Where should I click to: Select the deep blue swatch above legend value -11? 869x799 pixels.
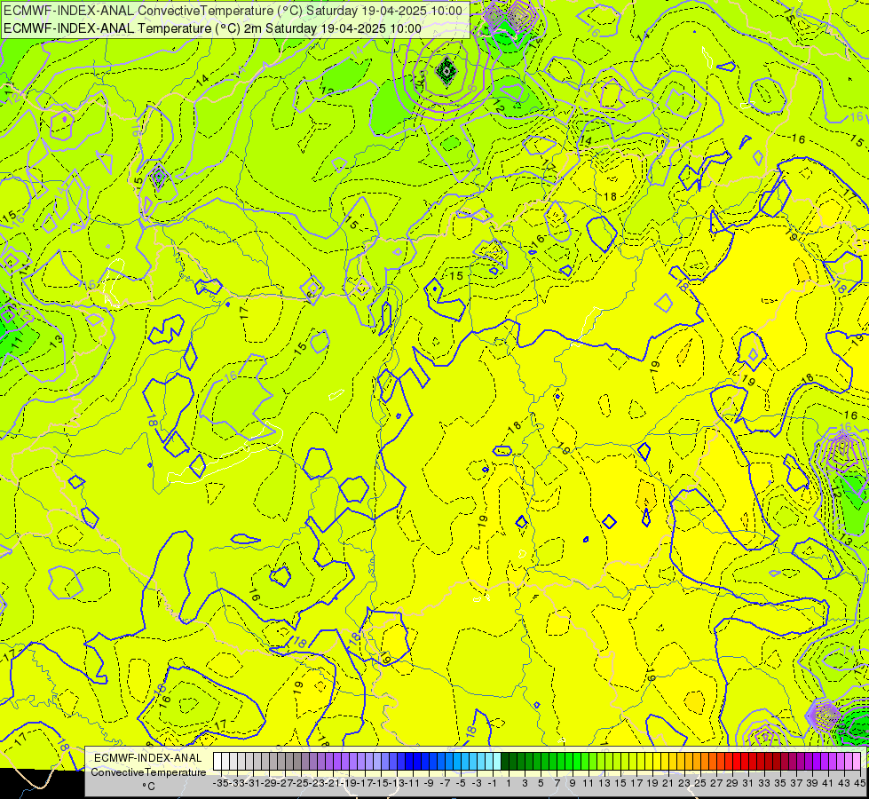409,762
